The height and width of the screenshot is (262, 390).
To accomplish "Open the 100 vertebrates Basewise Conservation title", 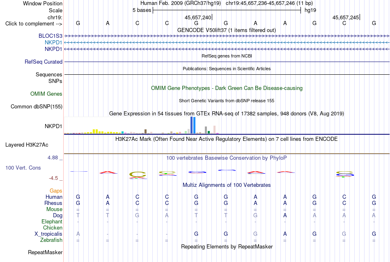I will point(227,158).
